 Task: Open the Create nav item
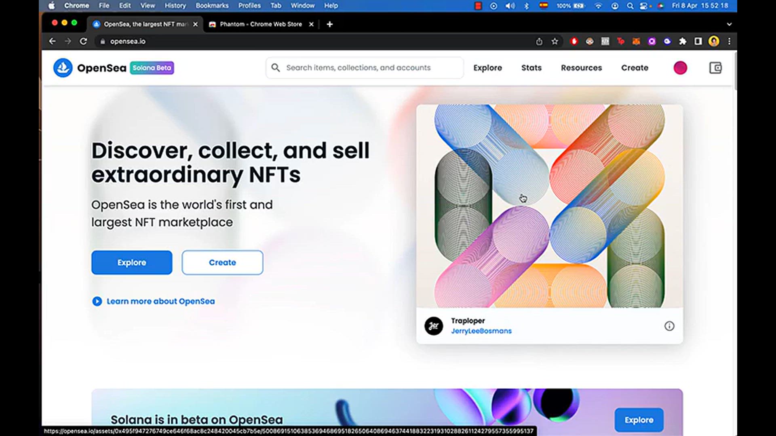[635, 68]
